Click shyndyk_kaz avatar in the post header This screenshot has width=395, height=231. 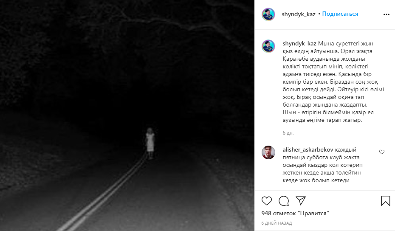coord(268,14)
